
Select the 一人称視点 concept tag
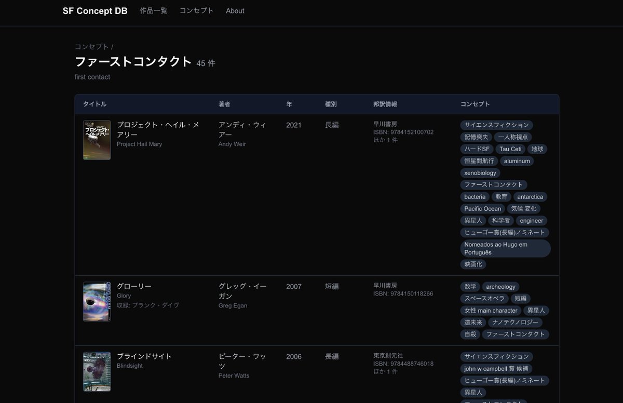pyautogui.click(x=513, y=137)
